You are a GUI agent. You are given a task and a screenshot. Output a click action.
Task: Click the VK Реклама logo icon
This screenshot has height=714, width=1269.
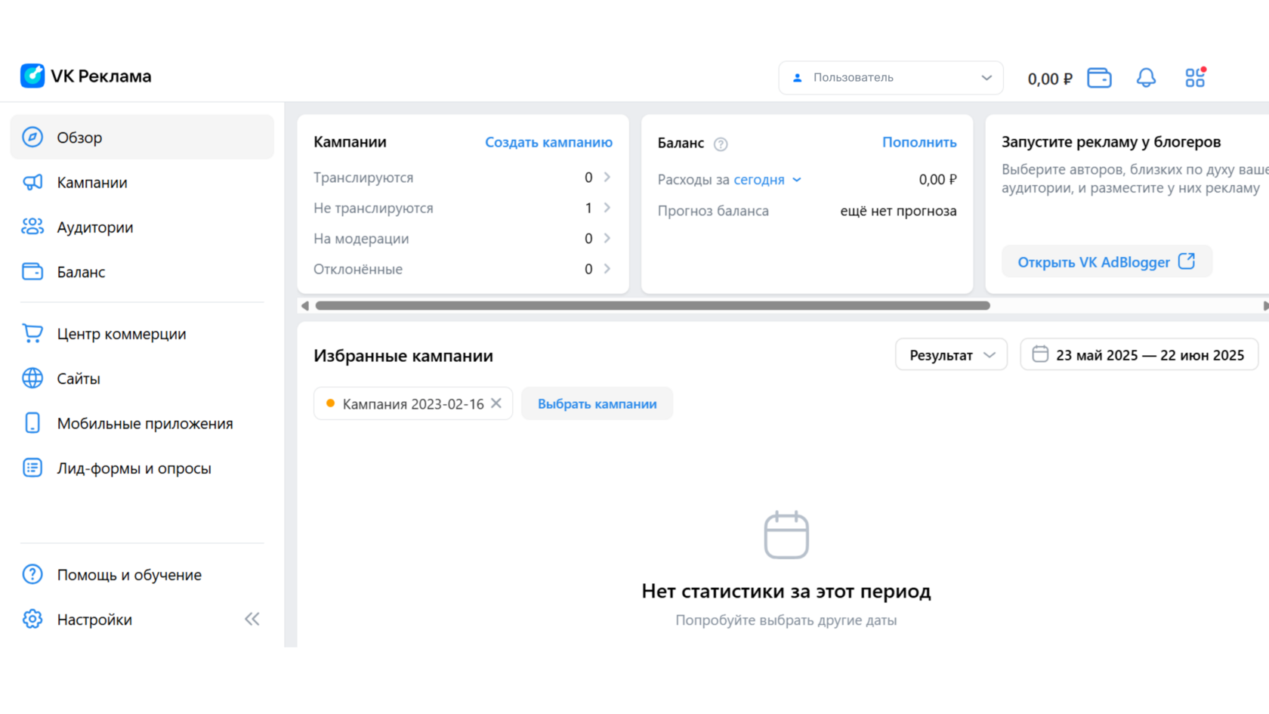click(x=32, y=76)
